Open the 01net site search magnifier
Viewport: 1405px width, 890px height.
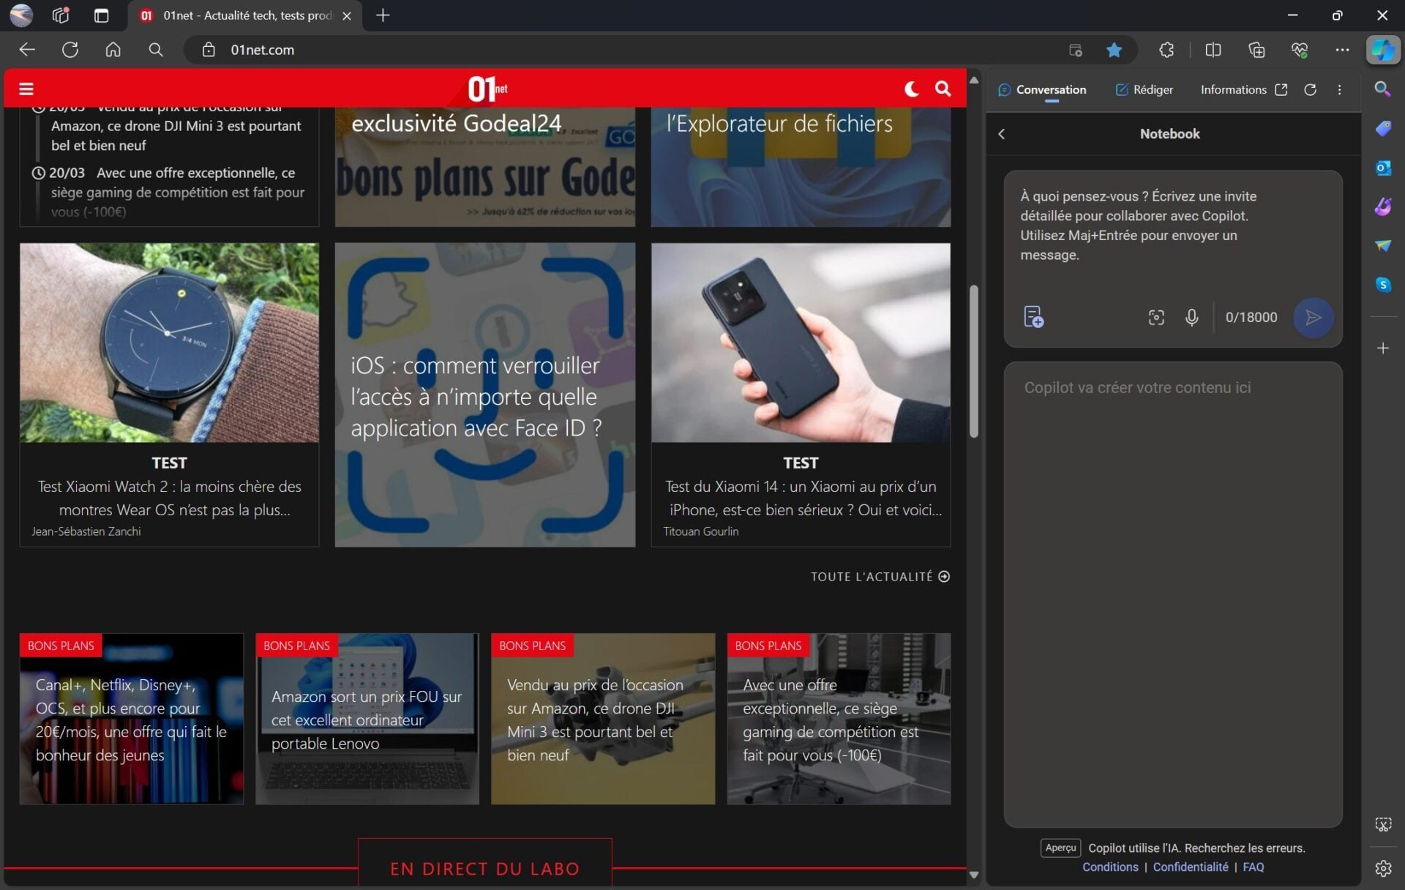tap(943, 89)
